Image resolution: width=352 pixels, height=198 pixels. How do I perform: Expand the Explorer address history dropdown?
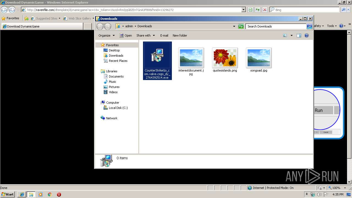point(234,26)
